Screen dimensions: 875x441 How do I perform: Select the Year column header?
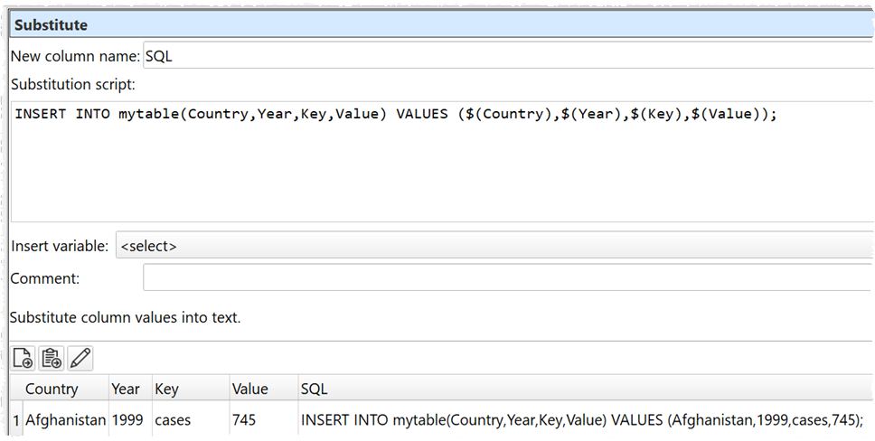(126, 389)
